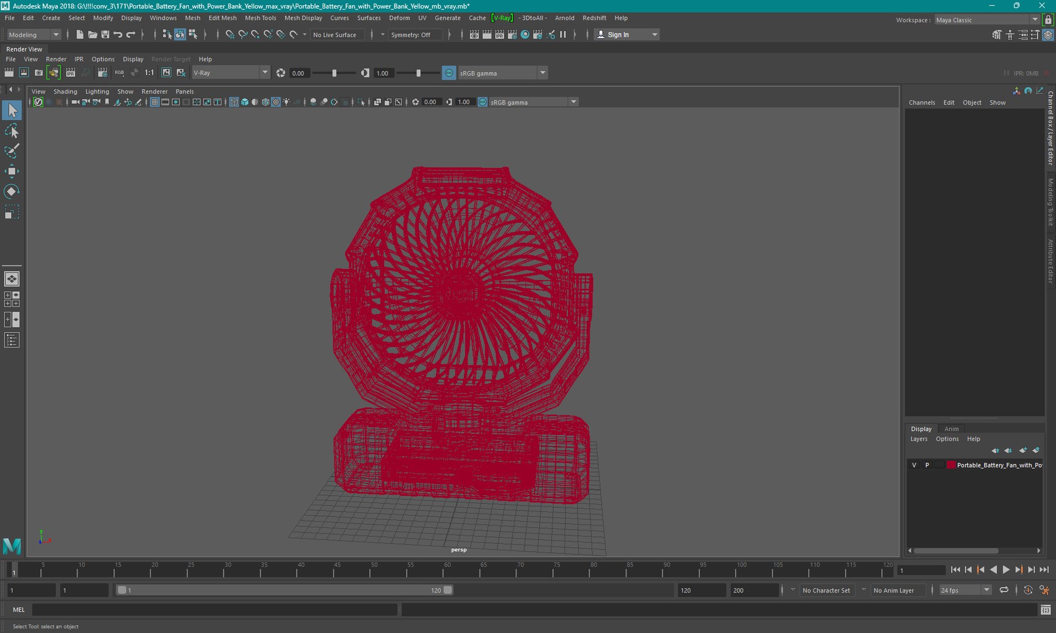Screen dimensions: 1056x633
Task: Choose the Paint Selection tool
Action: click(12, 151)
